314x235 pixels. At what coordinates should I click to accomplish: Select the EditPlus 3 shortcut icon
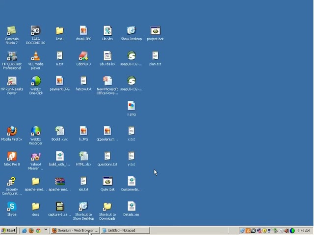(83, 56)
